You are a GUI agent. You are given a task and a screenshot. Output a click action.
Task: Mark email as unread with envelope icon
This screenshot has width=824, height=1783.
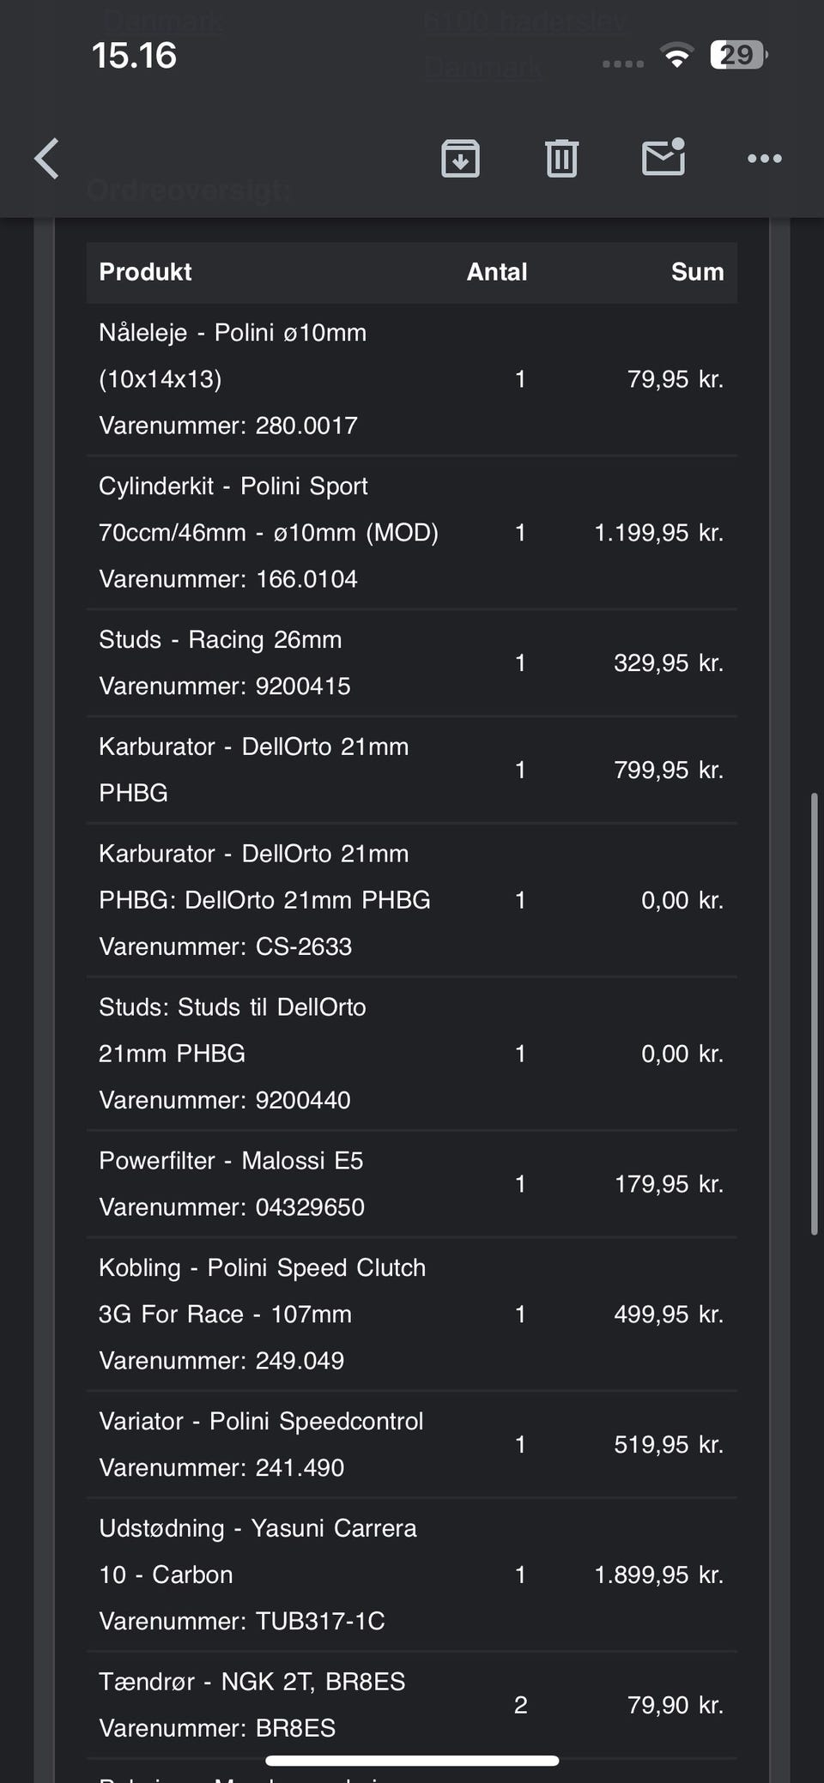point(663,158)
